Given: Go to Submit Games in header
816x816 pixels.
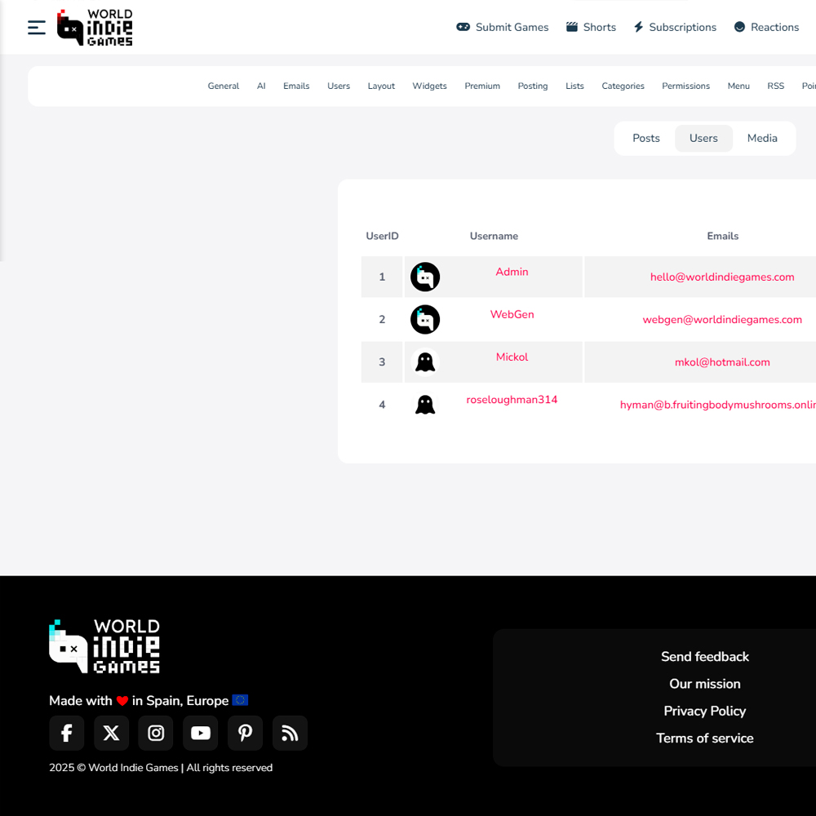Looking at the screenshot, I should [503, 28].
